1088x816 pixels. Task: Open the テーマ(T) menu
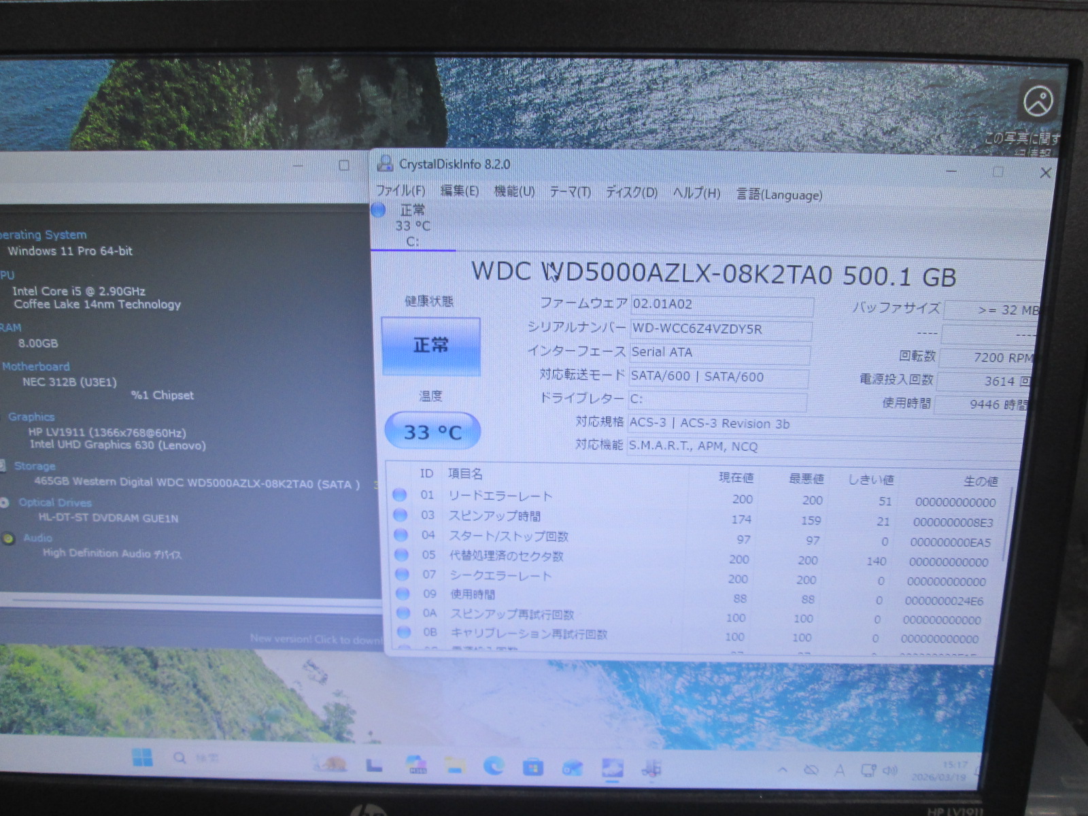tap(570, 192)
